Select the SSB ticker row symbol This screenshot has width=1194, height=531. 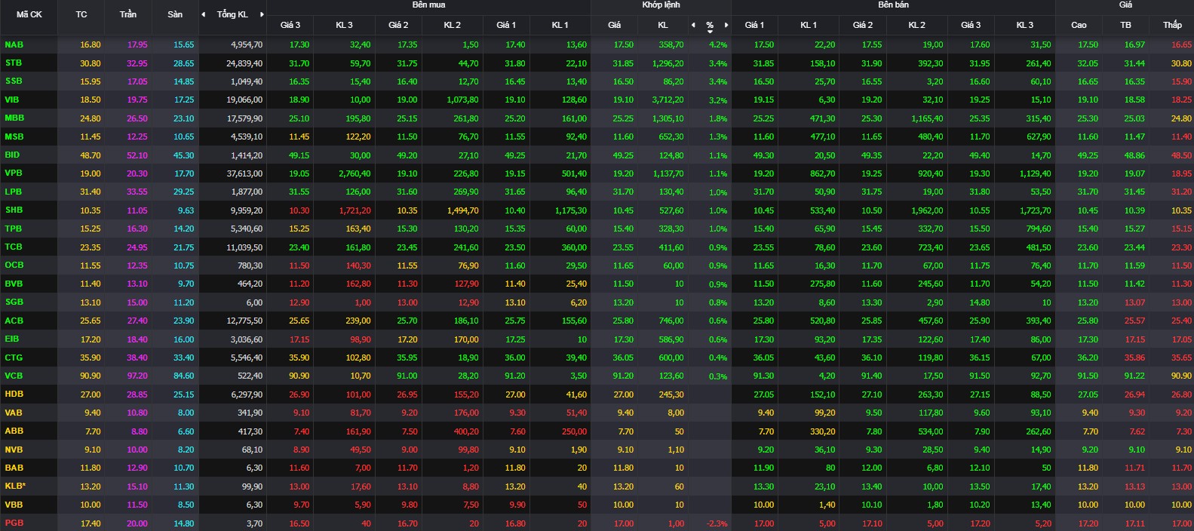click(14, 81)
